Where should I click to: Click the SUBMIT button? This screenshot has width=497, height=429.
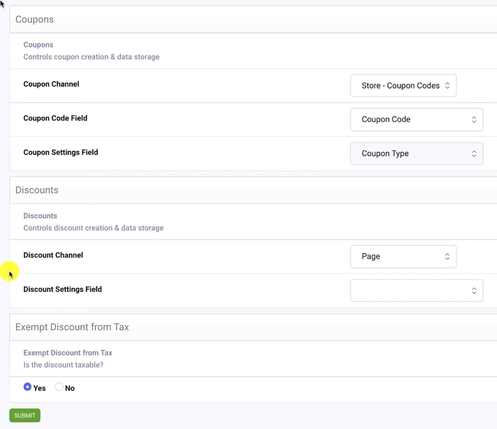pyautogui.click(x=25, y=415)
